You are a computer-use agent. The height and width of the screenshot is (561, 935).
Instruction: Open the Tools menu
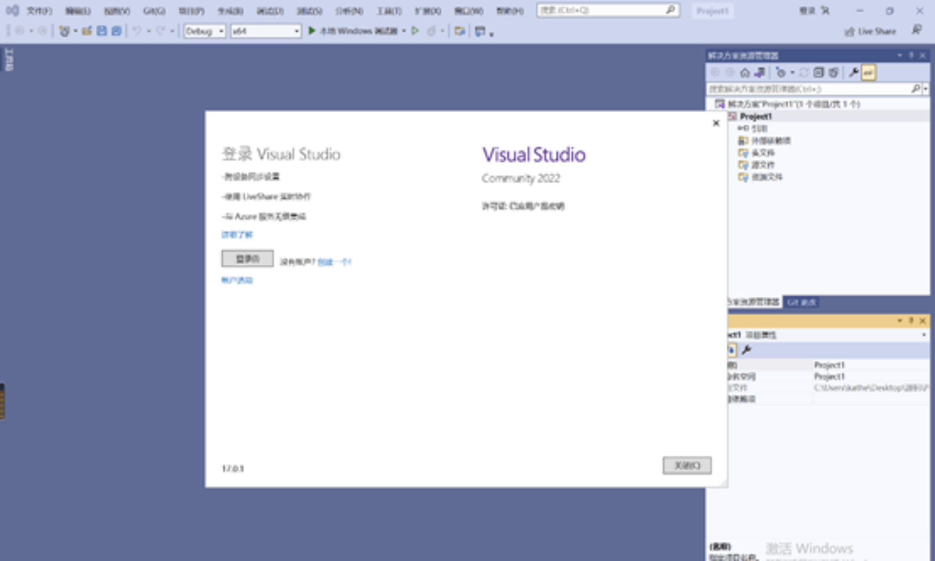coord(389,11)
